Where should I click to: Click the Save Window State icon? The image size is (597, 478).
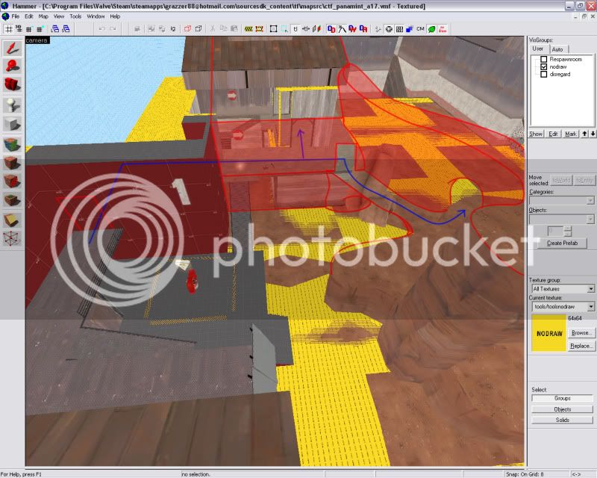66,29
